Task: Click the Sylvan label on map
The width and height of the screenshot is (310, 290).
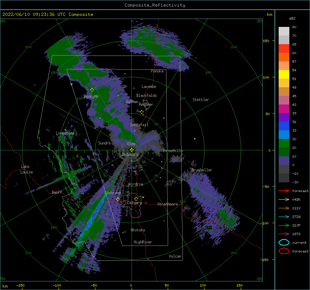Action: click(132, 102)
